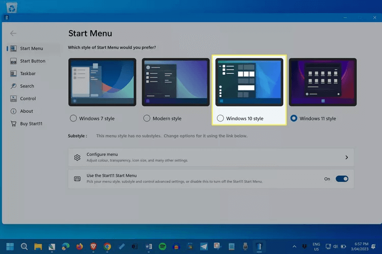Click the Buy Start11 link

click(32, 123)
